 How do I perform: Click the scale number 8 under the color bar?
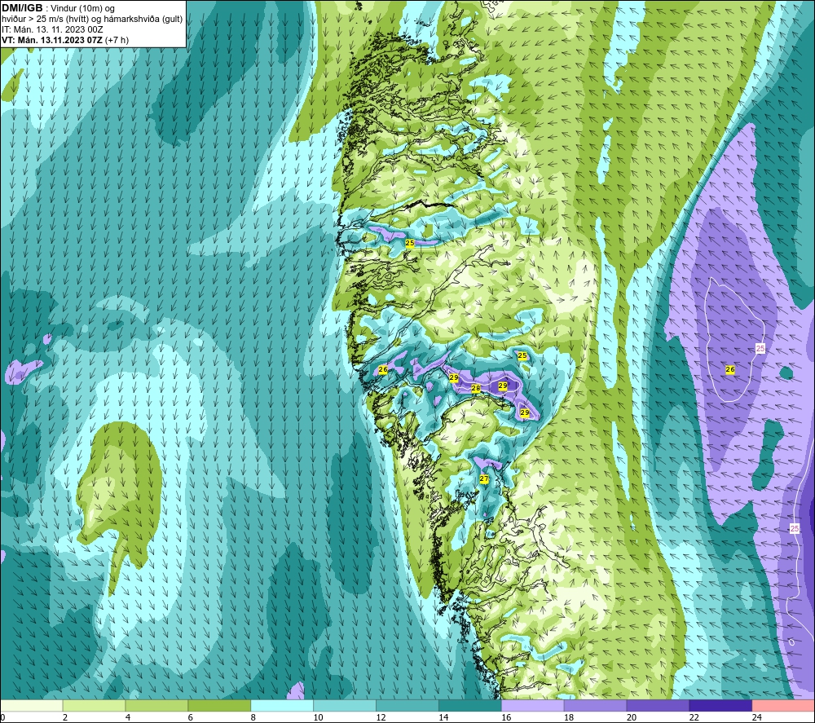click(x=253, y=717)
